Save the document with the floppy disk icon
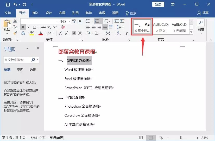This screenshot has height=141, width=215. coord(8,4)
